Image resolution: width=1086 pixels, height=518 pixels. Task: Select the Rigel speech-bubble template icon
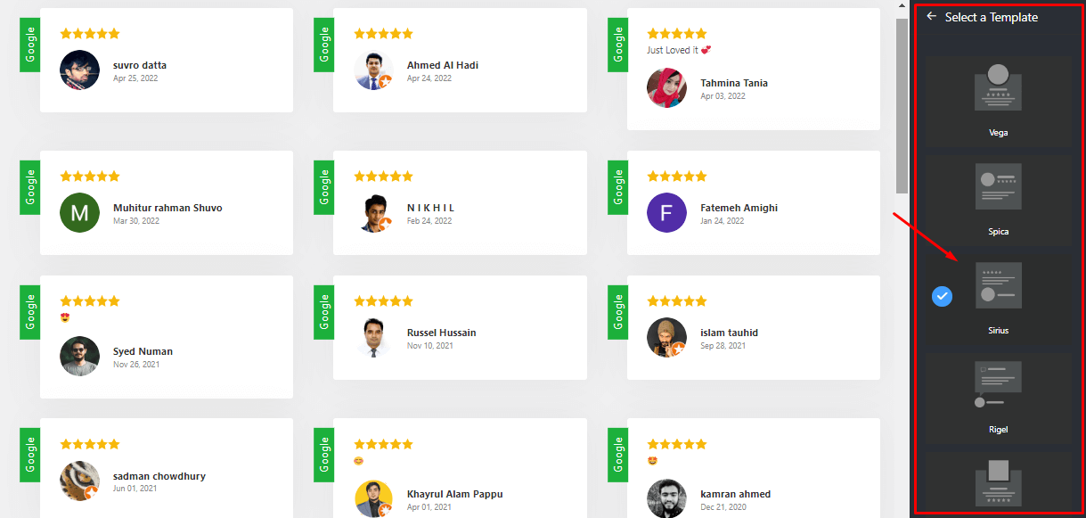click(x=998, y=384)
